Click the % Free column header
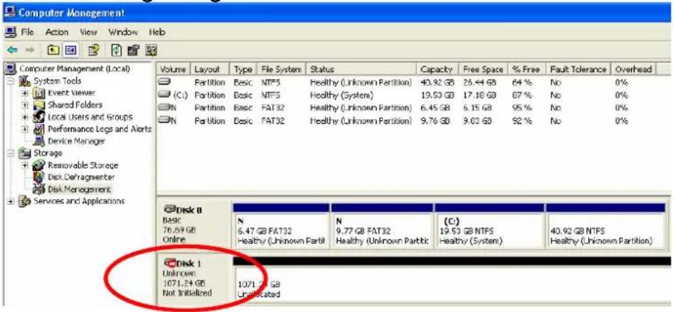Screen dimensions: 674x312 click(x=526, y=69)
